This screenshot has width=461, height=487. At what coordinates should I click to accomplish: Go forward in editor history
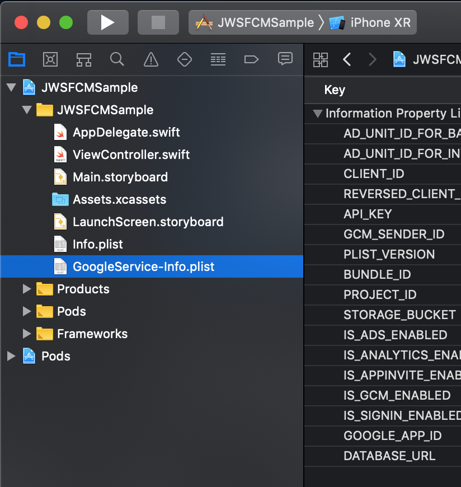(372, 59)
